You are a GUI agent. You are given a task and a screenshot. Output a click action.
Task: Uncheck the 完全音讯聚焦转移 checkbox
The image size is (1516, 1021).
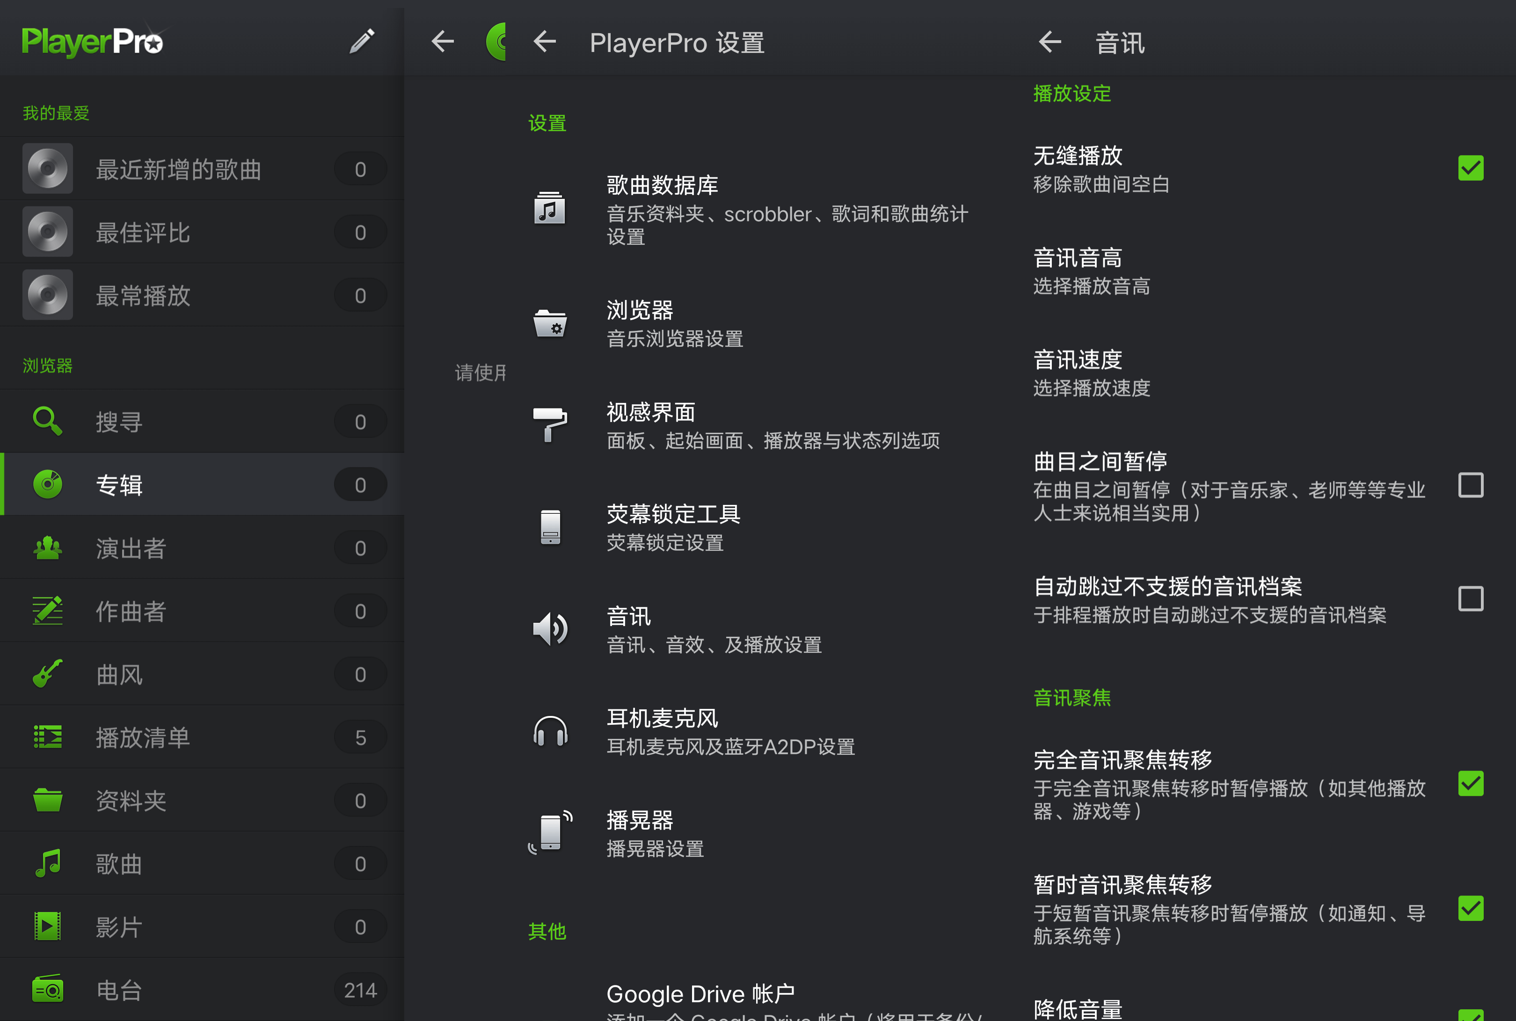pyautogui.click(x=1471, y=783)
